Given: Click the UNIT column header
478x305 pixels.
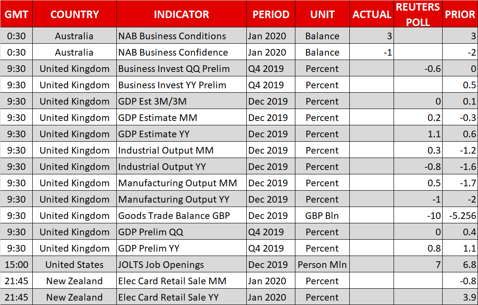Looking at the screenshot, I should [x=322, y=14].
